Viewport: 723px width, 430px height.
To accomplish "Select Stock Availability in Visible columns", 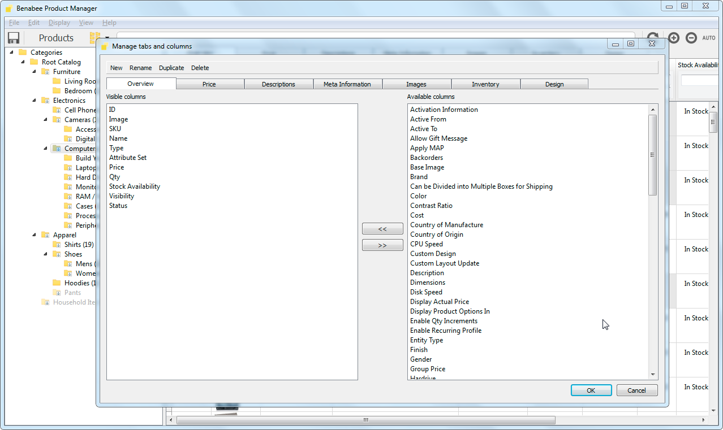I will point(135,186).
